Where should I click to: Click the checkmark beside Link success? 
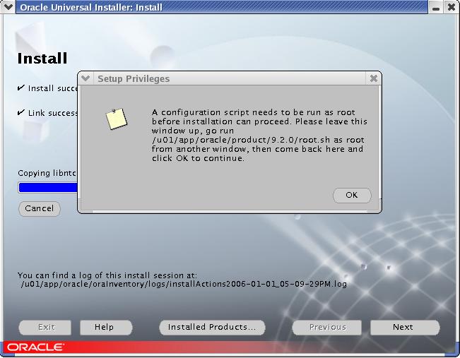point(21,112)
